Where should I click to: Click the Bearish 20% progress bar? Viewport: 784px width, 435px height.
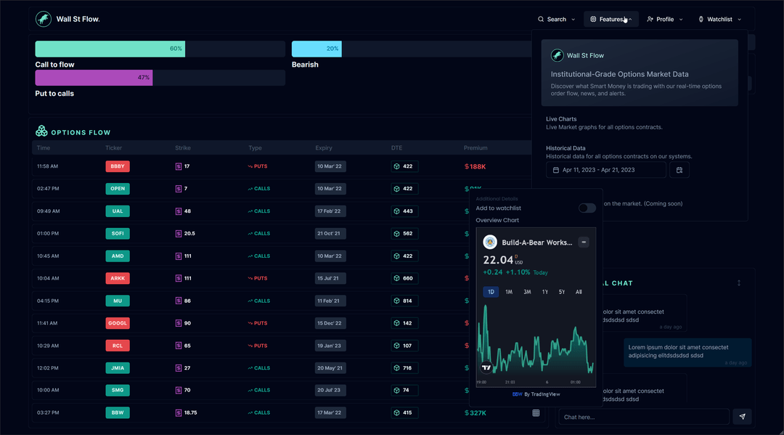(411, 49)
